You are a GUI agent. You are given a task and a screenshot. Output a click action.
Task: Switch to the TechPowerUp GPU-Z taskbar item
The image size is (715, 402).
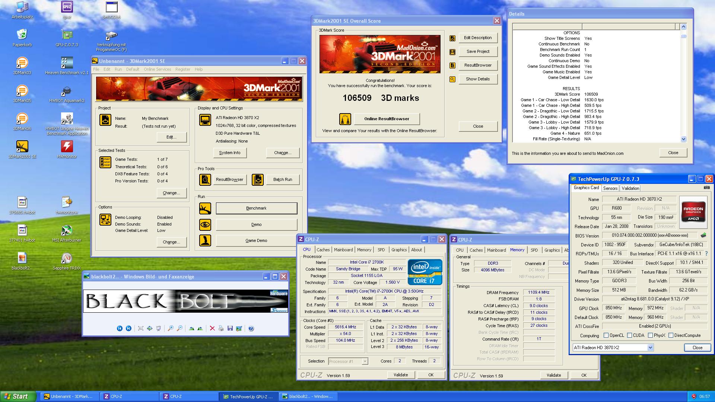(249, 397)
